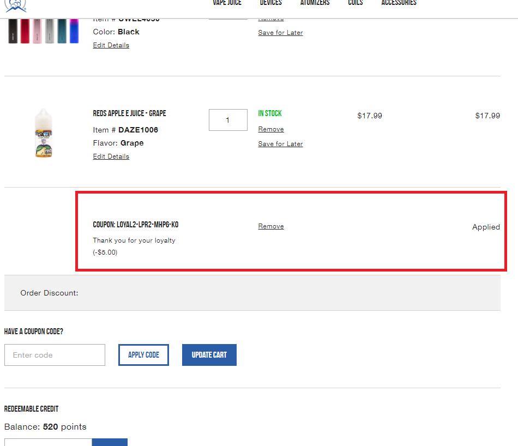Open the Reds Apple E Juice thumbnail
518x446 pixels.
click(44, 133)
